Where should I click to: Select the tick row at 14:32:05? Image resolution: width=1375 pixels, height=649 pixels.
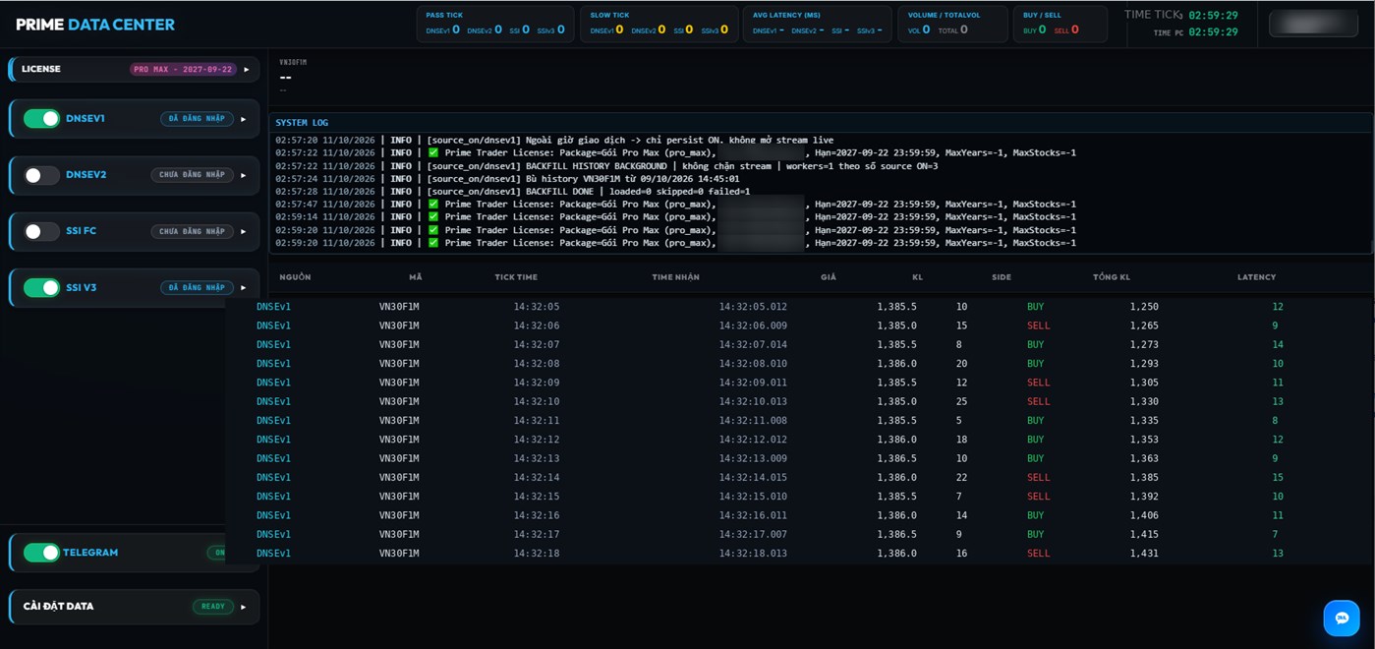coord(799,307)
